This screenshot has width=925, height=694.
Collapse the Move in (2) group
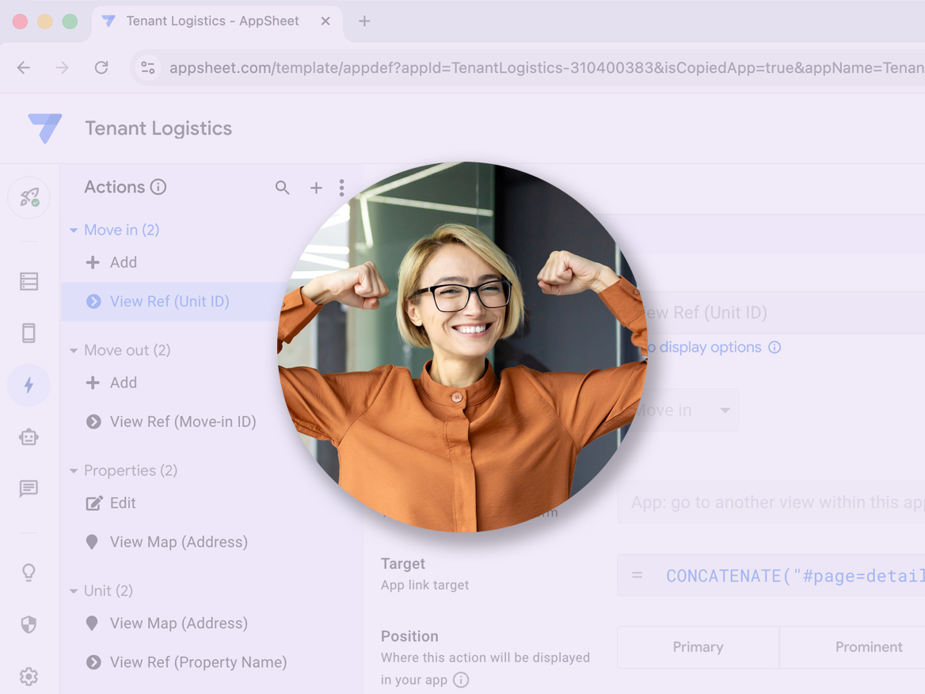tap(74, 231)
